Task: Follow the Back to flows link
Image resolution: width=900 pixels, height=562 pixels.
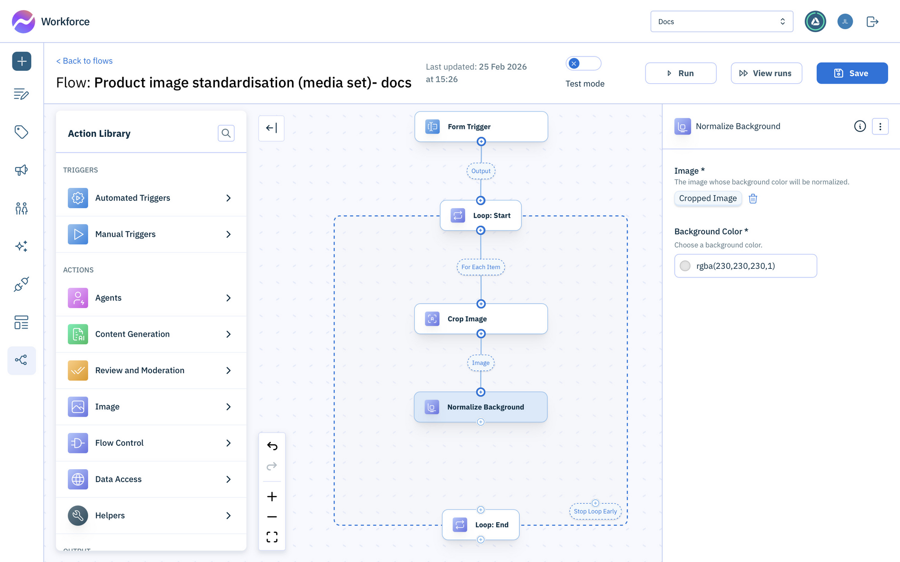Action: tap(84, 61)
